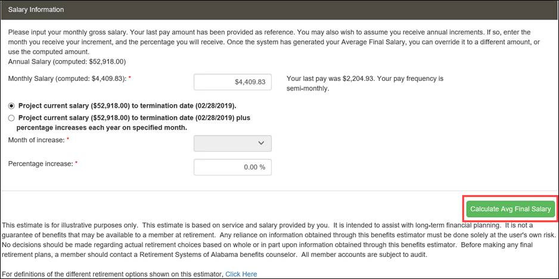Choose radio option with percentage increases each year
Viewport: 559px width, 279px height.
11,118
